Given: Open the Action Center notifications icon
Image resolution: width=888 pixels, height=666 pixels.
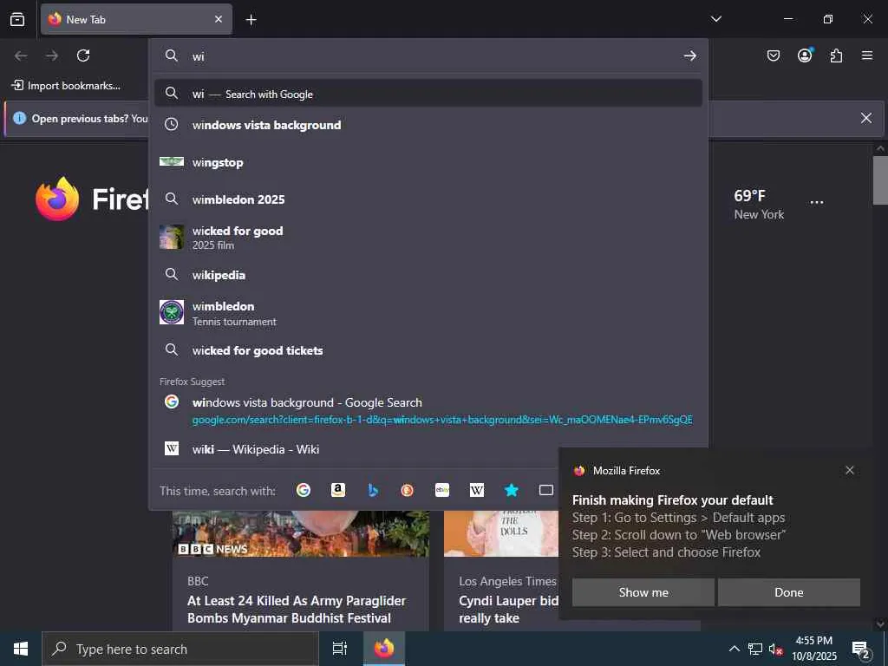Looking at the screenshot, I should tap(861, 649).
